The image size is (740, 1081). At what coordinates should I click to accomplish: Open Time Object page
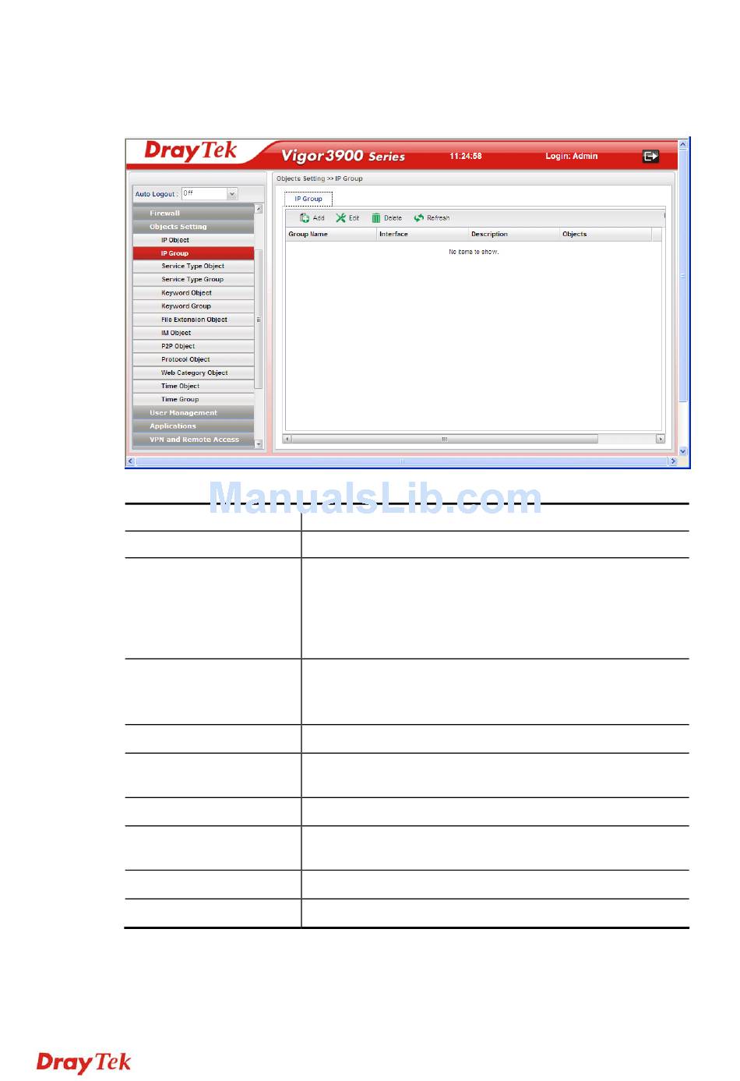click(193, 386)
